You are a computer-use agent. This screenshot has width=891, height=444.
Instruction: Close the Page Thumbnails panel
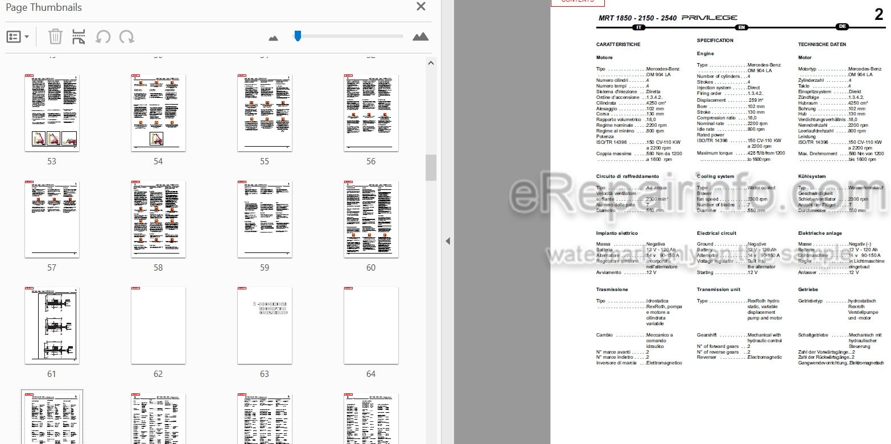(x=420, y=7)
